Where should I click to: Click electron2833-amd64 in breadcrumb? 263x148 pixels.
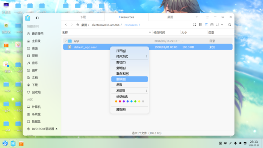[x=106, y=25]
